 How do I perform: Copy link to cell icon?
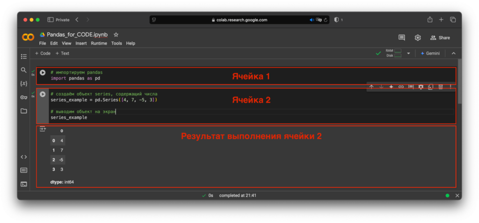401,87
